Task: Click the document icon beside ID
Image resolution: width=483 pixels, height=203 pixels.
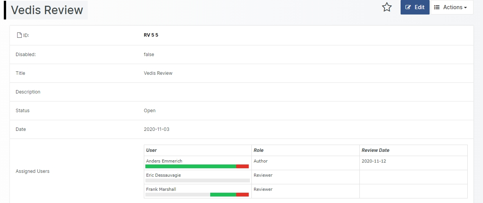Action: pyautogui.click(x=19, y=35)
